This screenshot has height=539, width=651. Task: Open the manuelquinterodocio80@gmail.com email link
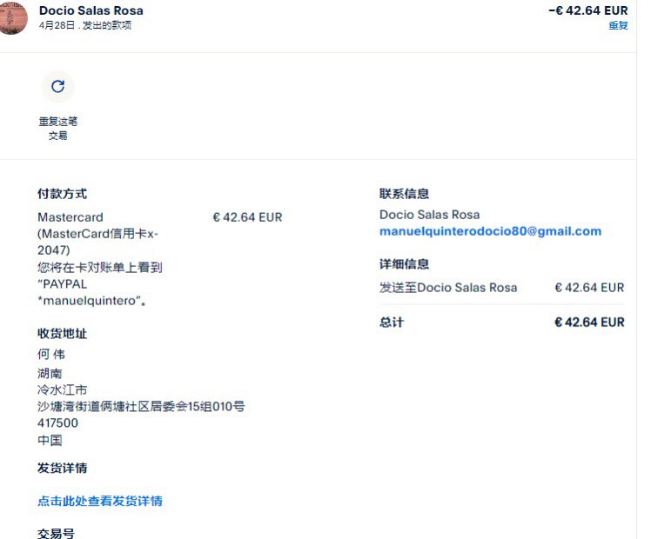point(490,231)
